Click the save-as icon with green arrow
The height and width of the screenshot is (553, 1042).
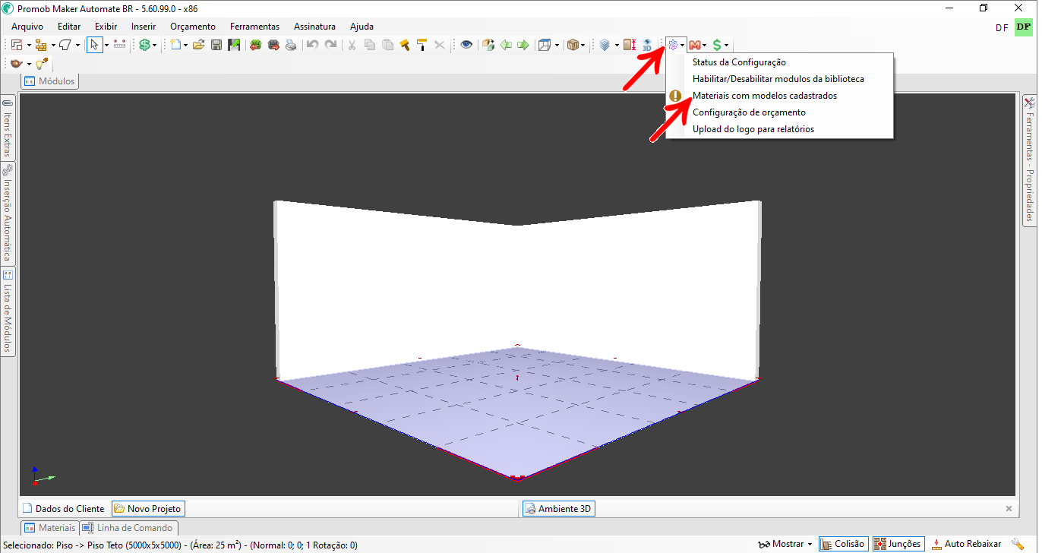coord(234,45)
